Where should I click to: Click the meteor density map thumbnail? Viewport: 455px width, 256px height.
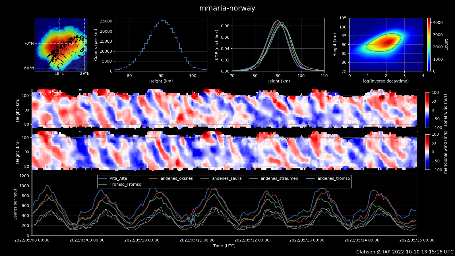pyautogui.click(x=61, y=44)
